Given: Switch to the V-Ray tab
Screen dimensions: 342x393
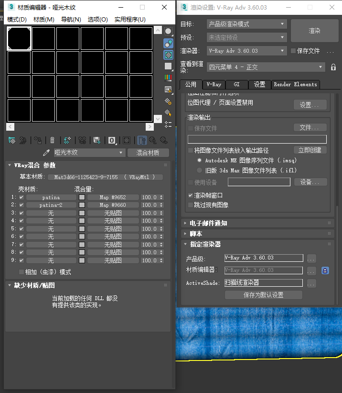Looking at the screenshot, I should pyautogui.click(x=214, y=84).
